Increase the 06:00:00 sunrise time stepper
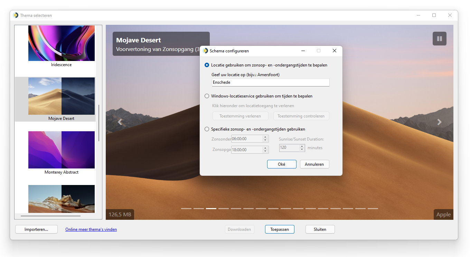This screenshot has height=257, width=470. [x=265, y=137]
